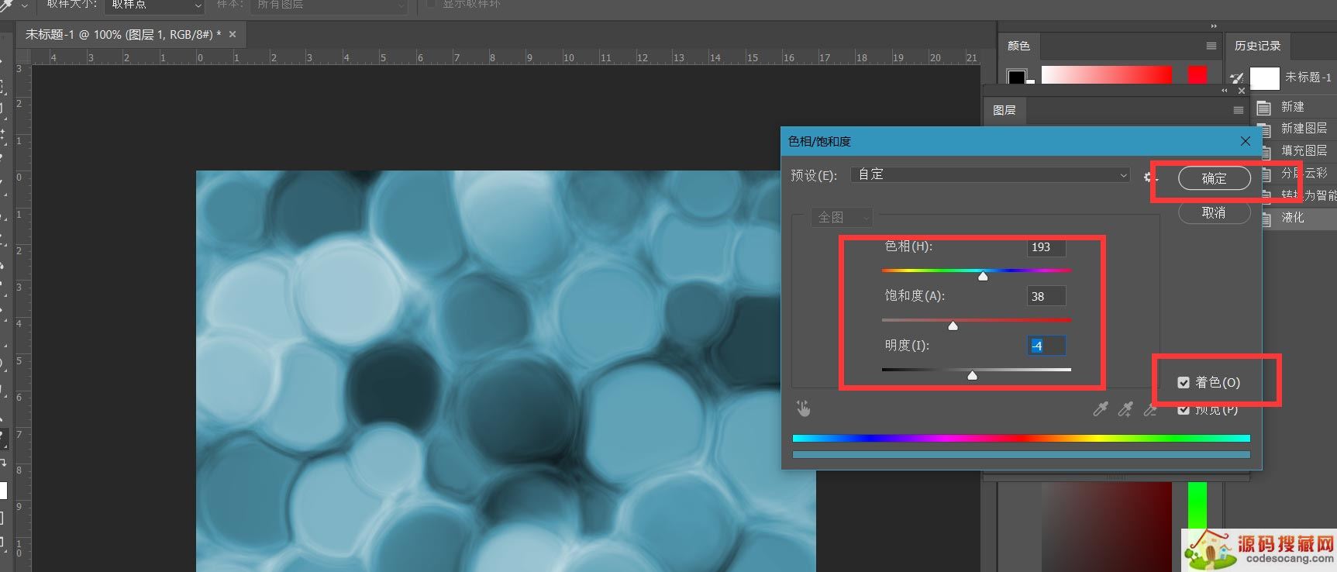Click the blue output color bar in dialog
This screenshot has height=572, width=1337.
(x=1022, y=455)
